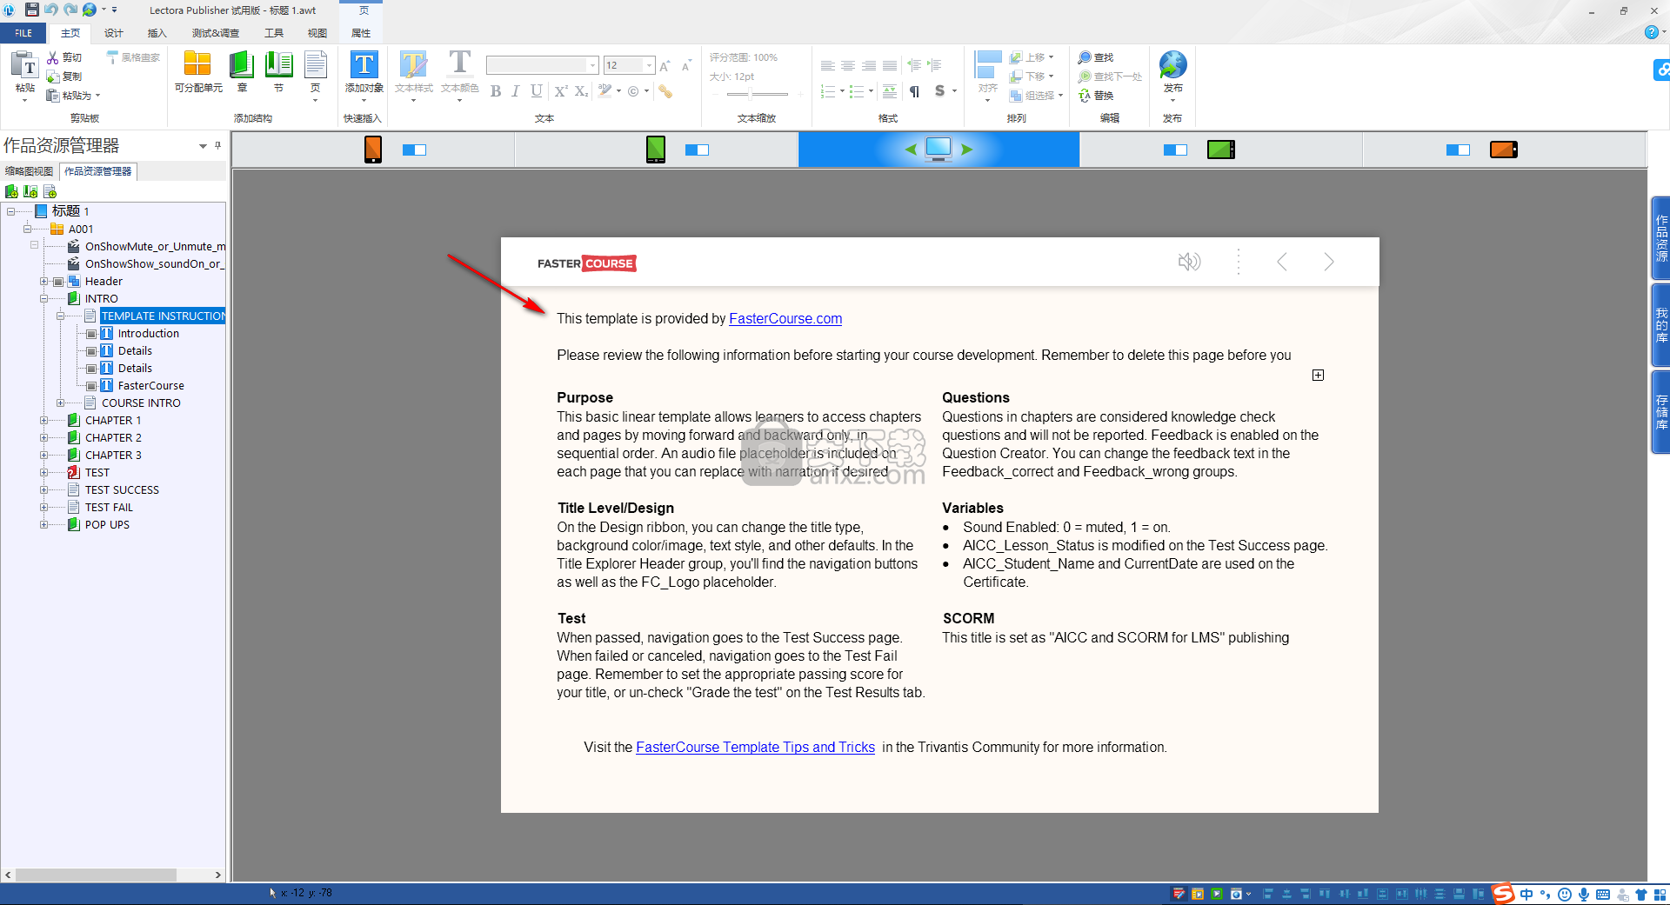The width and height of the screenshot is (1670, 905).
Task: Click add chapter icon in explorer toolbar
Action: (11, 191)
